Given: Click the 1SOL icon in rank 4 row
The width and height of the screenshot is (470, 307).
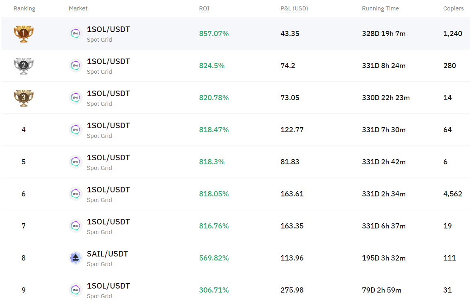Looking at the screenshot, I should [75, 130].
